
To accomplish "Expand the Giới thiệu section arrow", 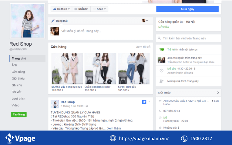I will [218, 93].
